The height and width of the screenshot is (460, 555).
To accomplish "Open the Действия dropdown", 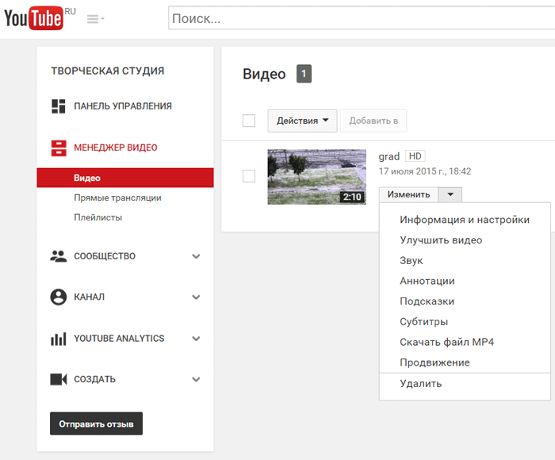I will (x=302, y=121).
